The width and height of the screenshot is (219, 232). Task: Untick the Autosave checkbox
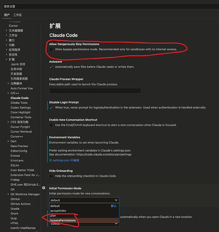point(51,67)
